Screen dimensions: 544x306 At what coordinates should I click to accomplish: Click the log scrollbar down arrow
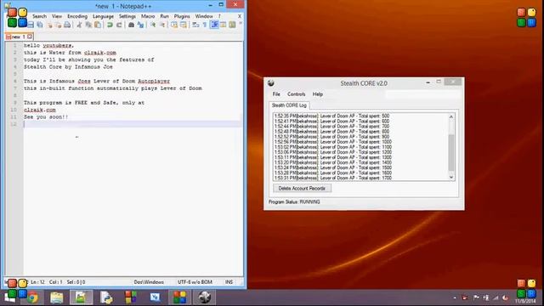451,177
